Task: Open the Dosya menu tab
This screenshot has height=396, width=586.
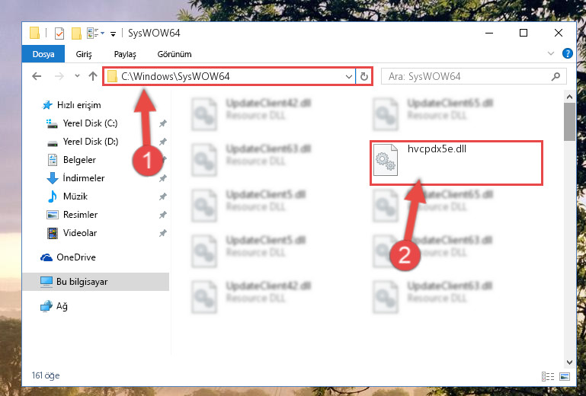Action: point(43,54)
